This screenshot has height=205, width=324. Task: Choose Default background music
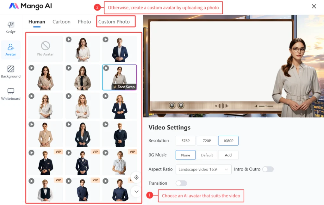pyautogui.click(x=207, y=155)
